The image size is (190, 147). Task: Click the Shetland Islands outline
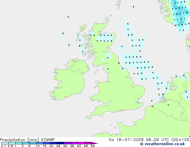[118, 4]
